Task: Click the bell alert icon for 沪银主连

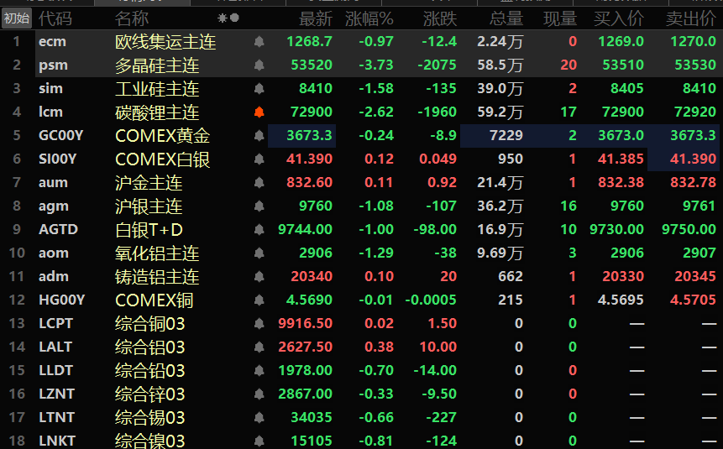Action: click(259, 206)
